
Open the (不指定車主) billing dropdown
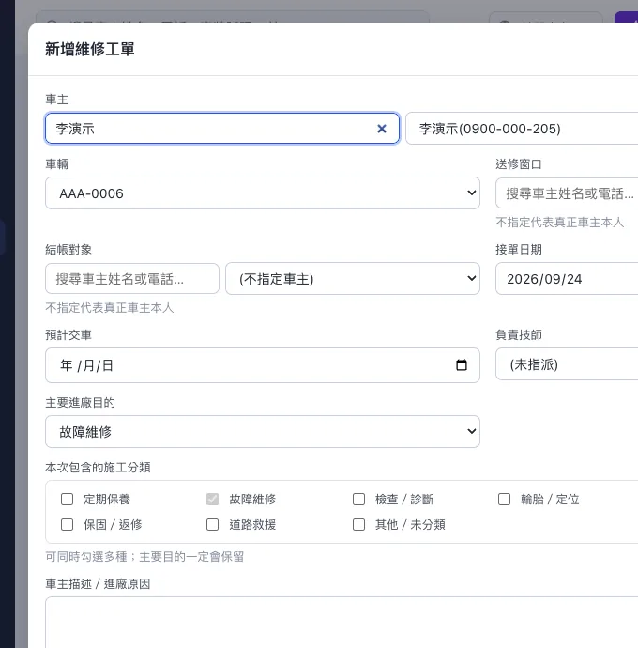click(x=353, y=279)
